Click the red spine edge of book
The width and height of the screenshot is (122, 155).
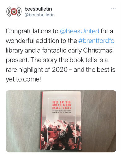click(42, 121)
